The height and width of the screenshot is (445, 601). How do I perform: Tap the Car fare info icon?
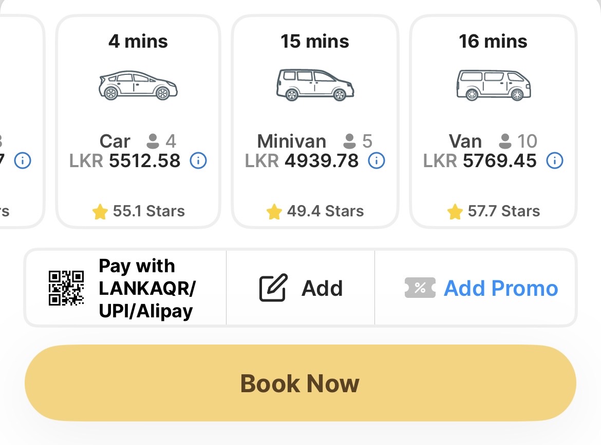click(198, 160)
